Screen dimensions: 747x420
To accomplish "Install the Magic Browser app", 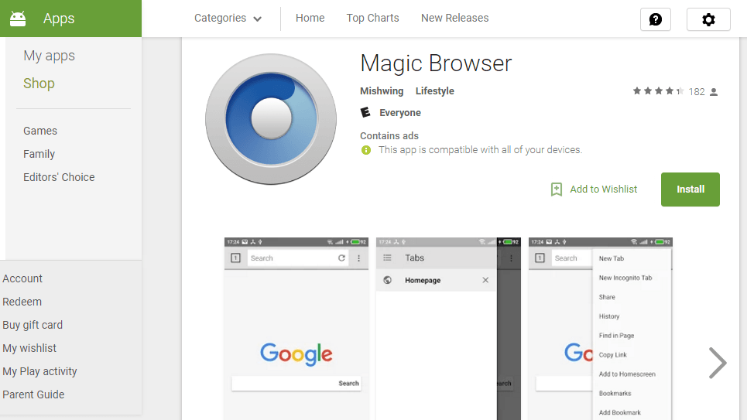I will (690, 190).
